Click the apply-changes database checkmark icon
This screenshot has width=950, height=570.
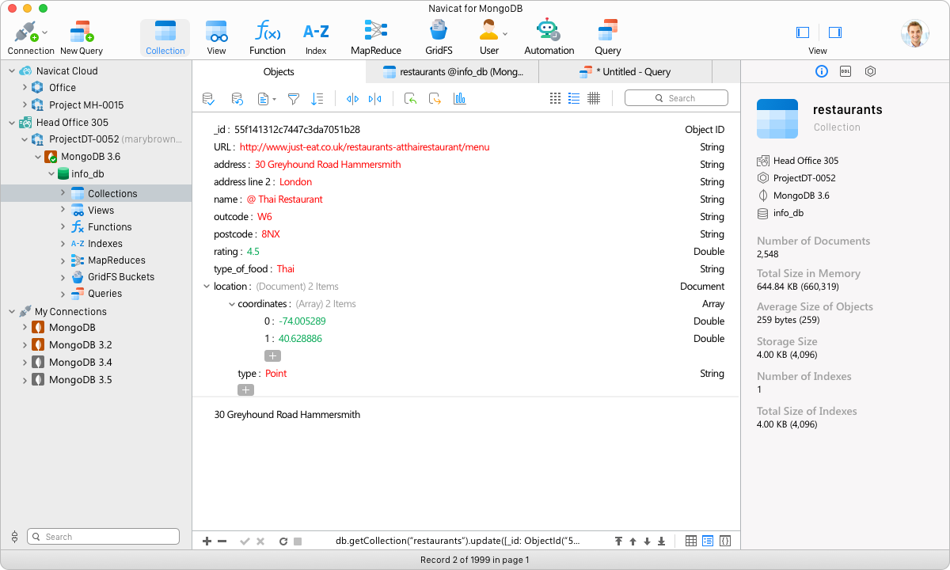pos(208,99)
